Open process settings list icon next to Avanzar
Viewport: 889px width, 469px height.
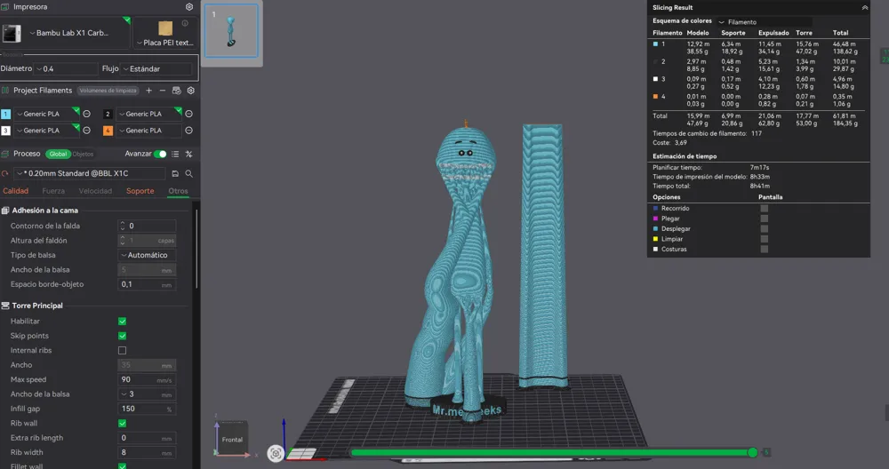click(175, 154)
